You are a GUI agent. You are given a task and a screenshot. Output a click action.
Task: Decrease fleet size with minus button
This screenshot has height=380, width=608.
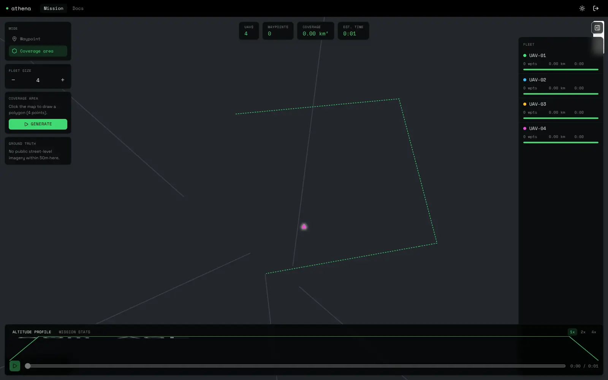(13, 80)
